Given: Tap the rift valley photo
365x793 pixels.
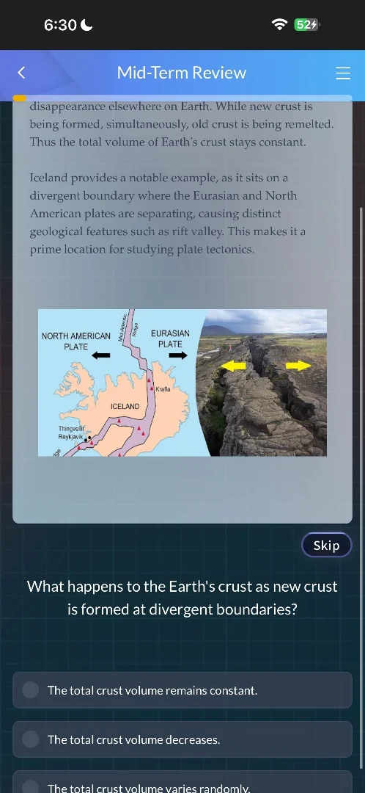Looking at the screenshot, I should click(262, 383).
